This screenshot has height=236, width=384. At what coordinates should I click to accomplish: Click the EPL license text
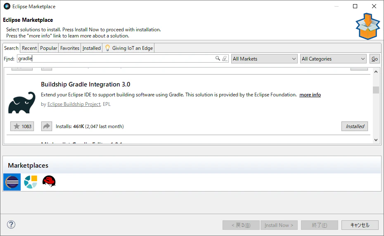click(x=107, y=104)
